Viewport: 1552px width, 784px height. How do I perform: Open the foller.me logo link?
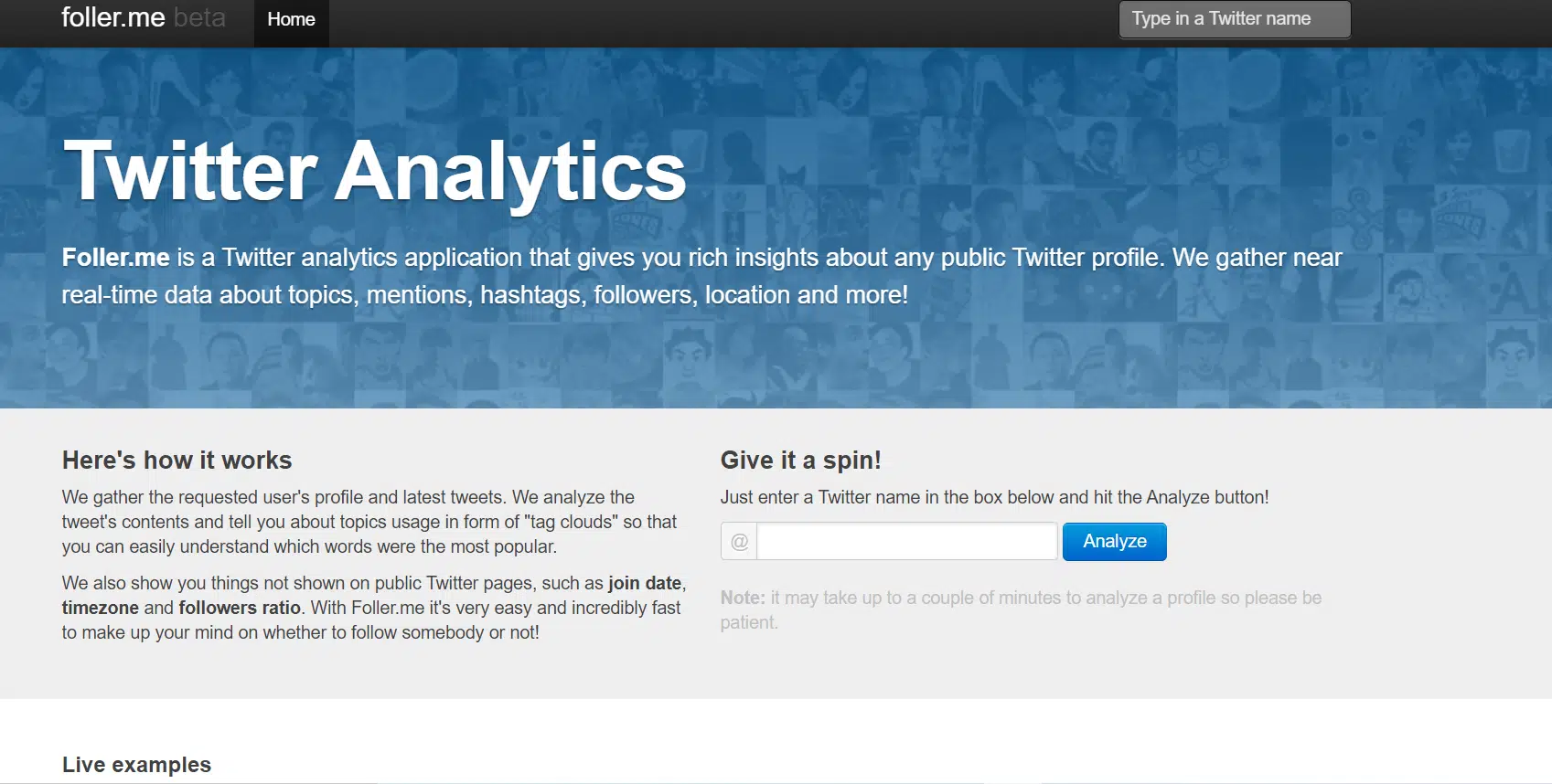point(113,17)
